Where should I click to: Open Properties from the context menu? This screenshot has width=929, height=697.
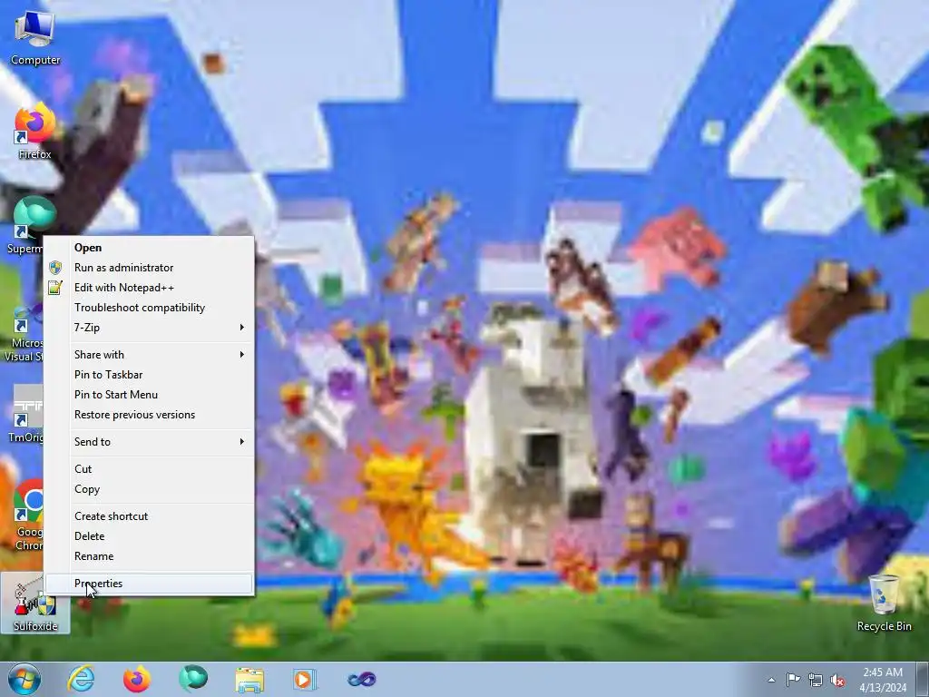click(150, 584)
